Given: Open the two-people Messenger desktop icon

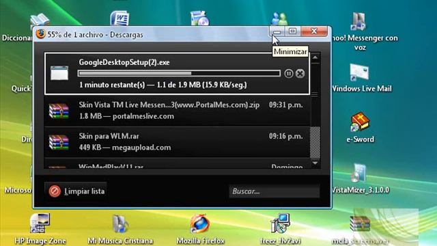Looking at the screenshot, I should [x=279, y=19].
